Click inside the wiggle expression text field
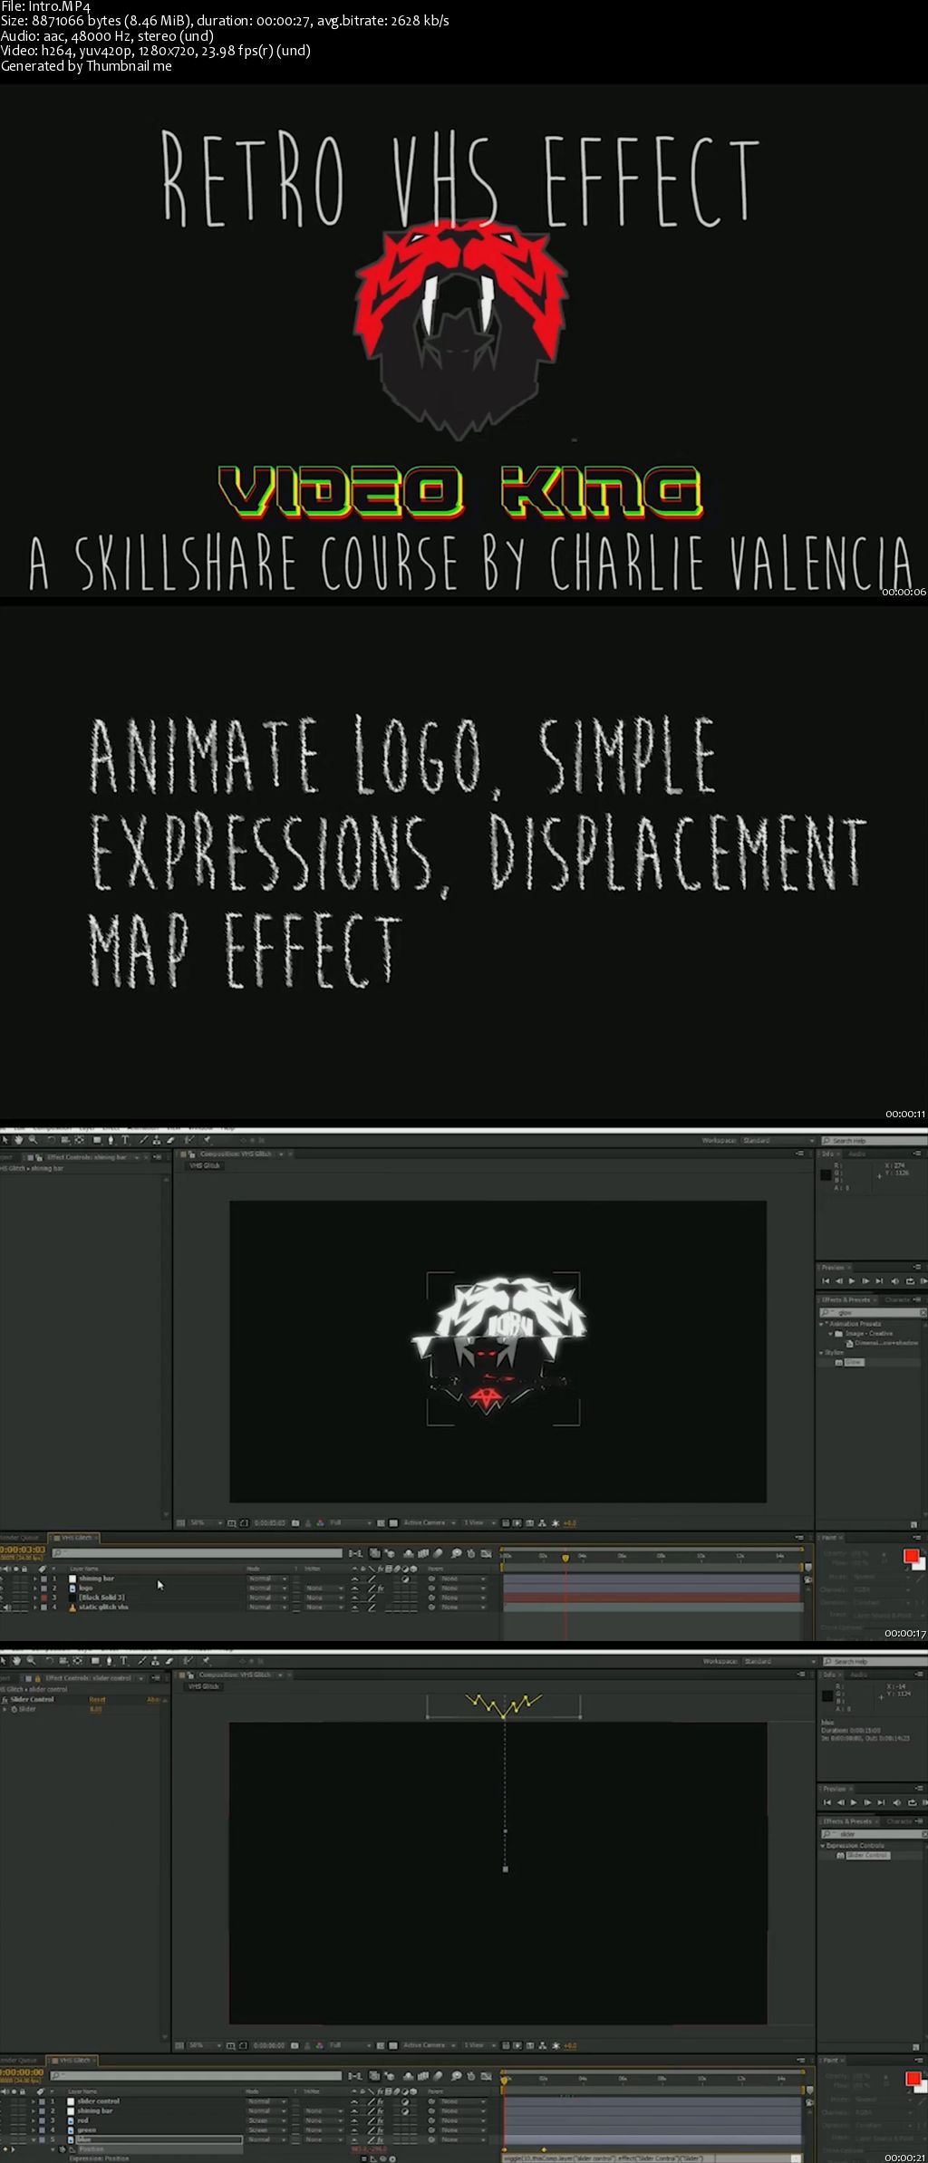 (648, 2158)
